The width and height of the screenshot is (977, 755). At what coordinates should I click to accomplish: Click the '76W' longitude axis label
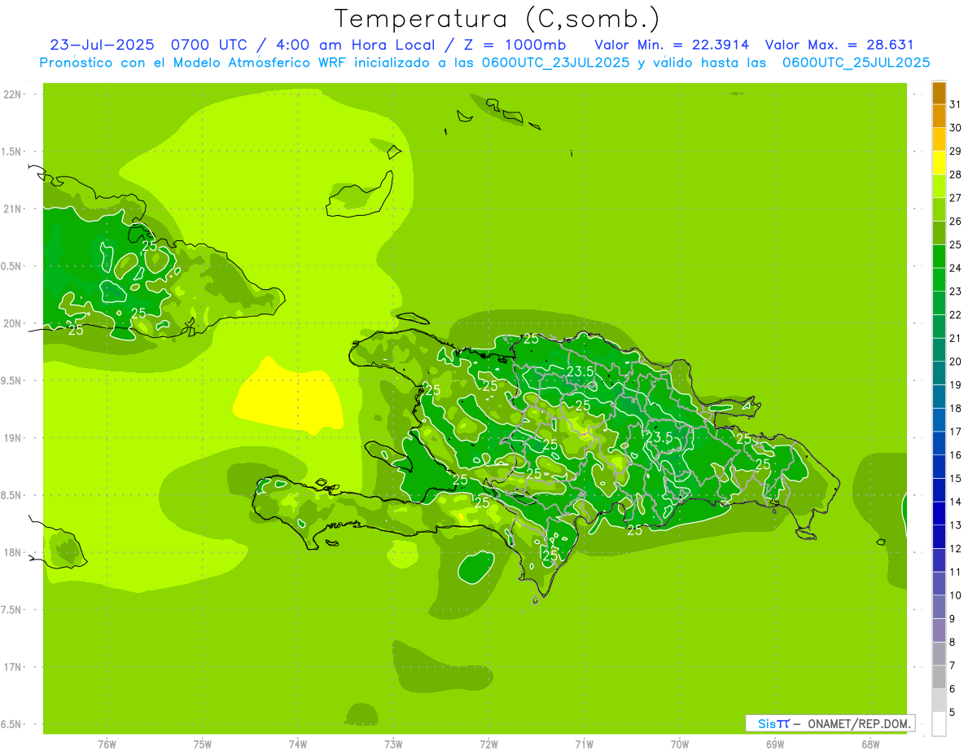pos(107,744)
